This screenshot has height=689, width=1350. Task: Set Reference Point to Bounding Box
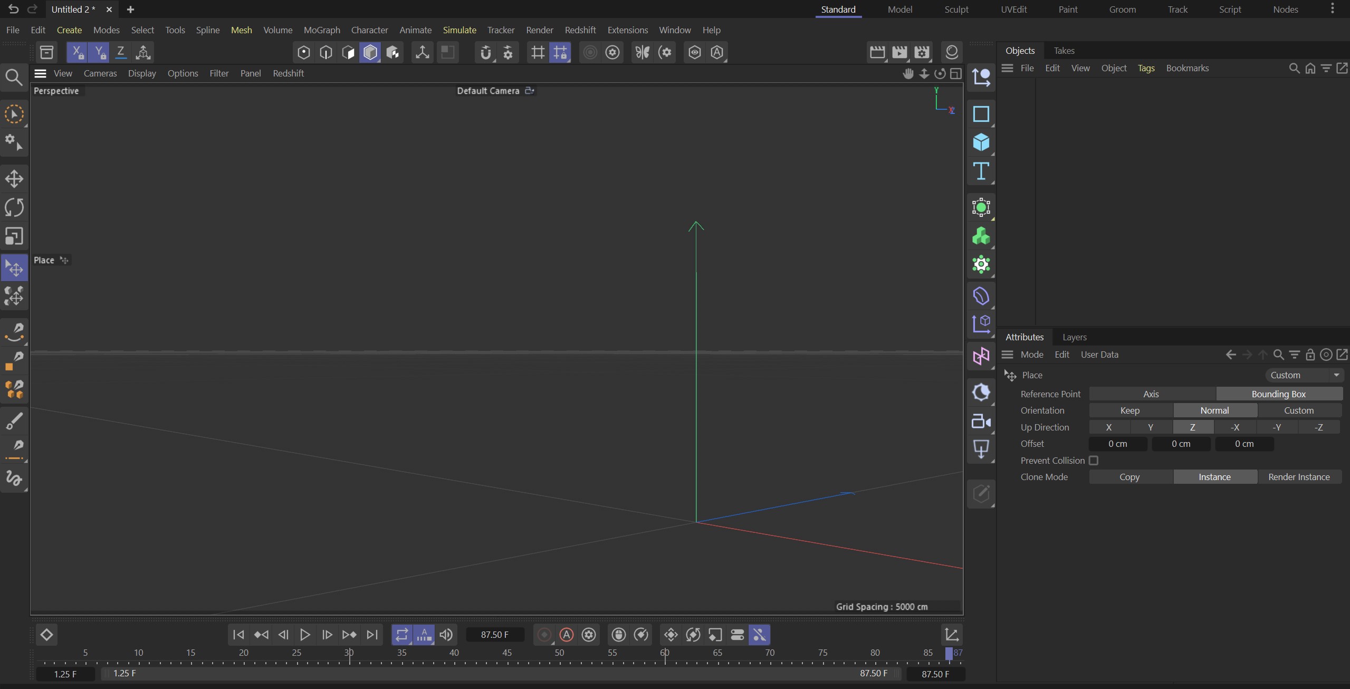[x=1279, y=394]
